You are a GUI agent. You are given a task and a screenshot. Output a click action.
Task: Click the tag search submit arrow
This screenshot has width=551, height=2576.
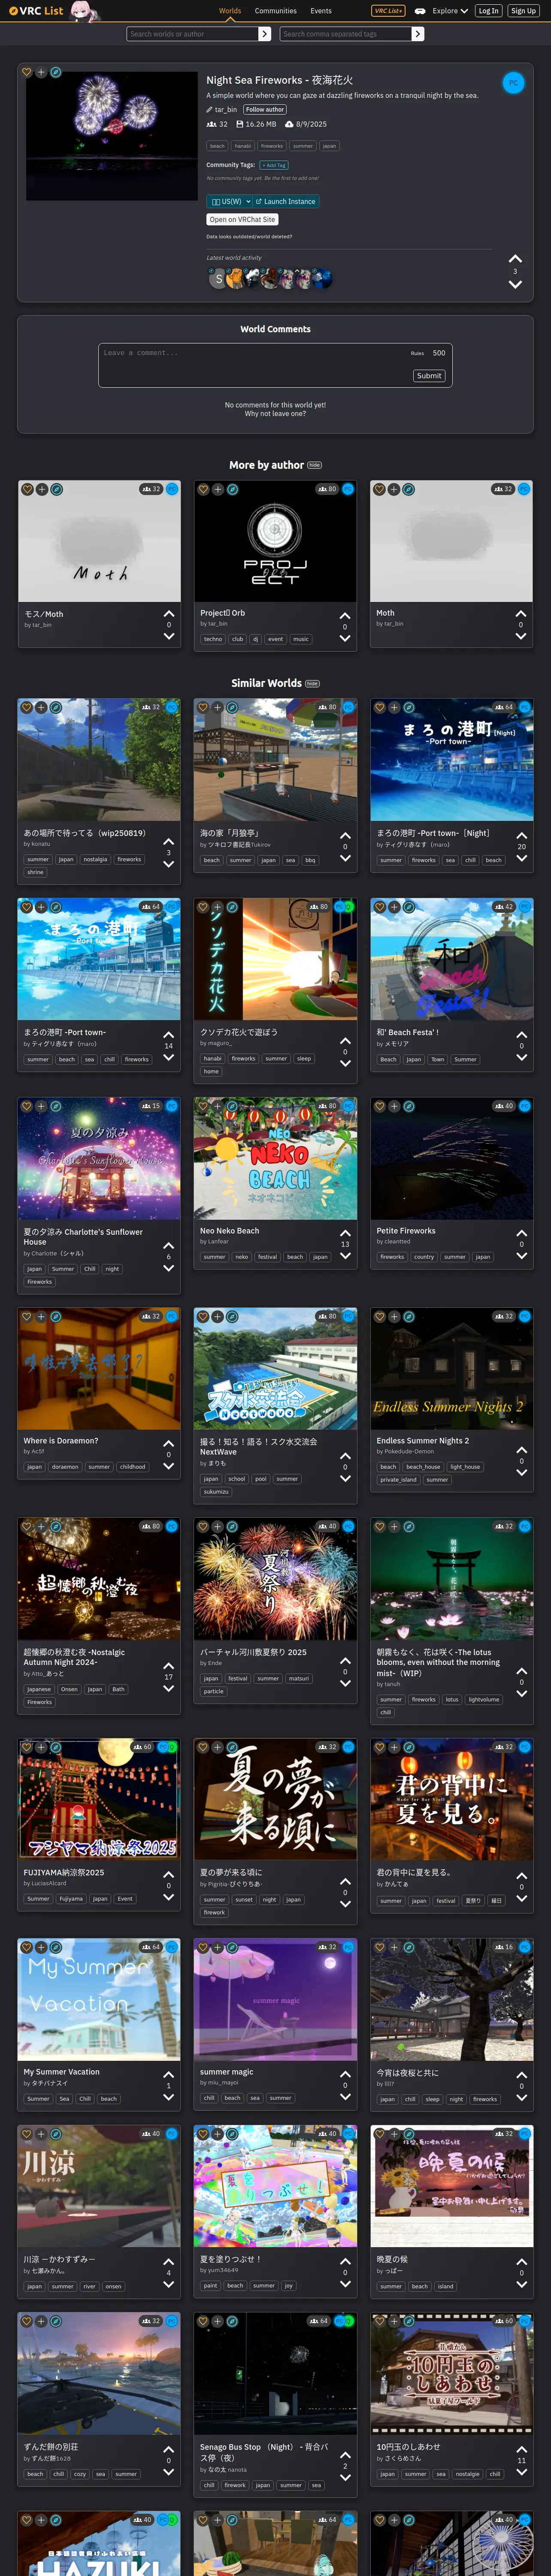pyautogui.click(x=418, y=34)
